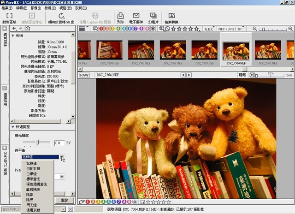Click down arrow of camera info scrollbar
This screenshot has width=295, height=214.
[73, 117]
